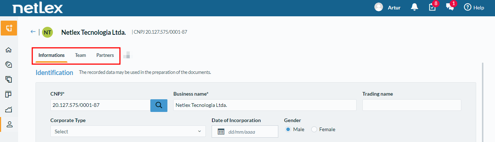
Task: Switch to the Informations tab
Action: (x=51, y=55)
